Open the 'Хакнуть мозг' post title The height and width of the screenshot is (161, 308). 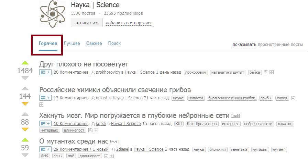(x=134, y=115)
